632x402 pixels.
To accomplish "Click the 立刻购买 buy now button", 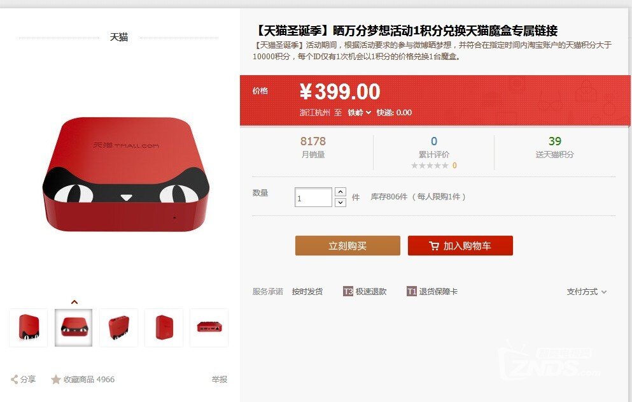I will point(348,246).
